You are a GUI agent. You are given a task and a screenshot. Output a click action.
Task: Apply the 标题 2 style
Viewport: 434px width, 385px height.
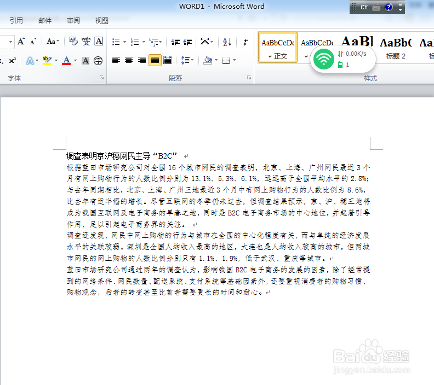[x=396, y=49]
